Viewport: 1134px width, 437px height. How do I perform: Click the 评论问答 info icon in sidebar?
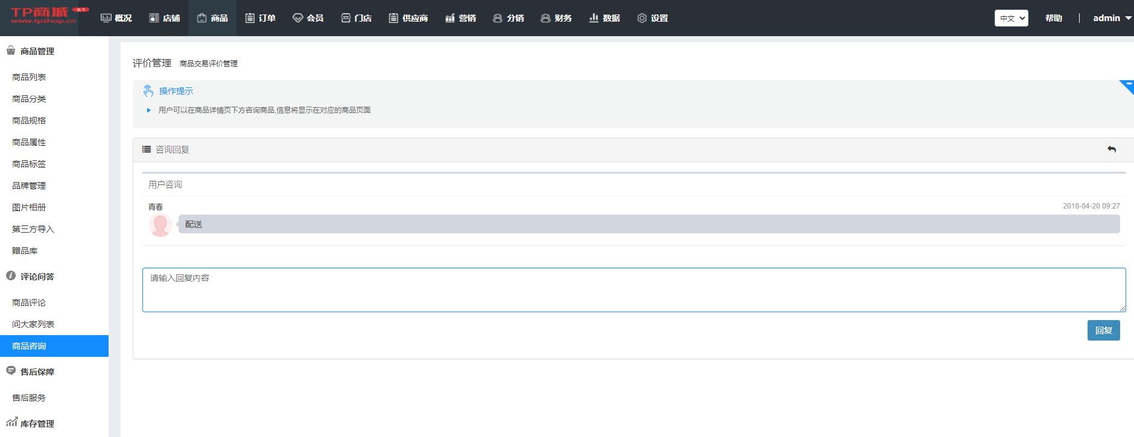(11, 275)
